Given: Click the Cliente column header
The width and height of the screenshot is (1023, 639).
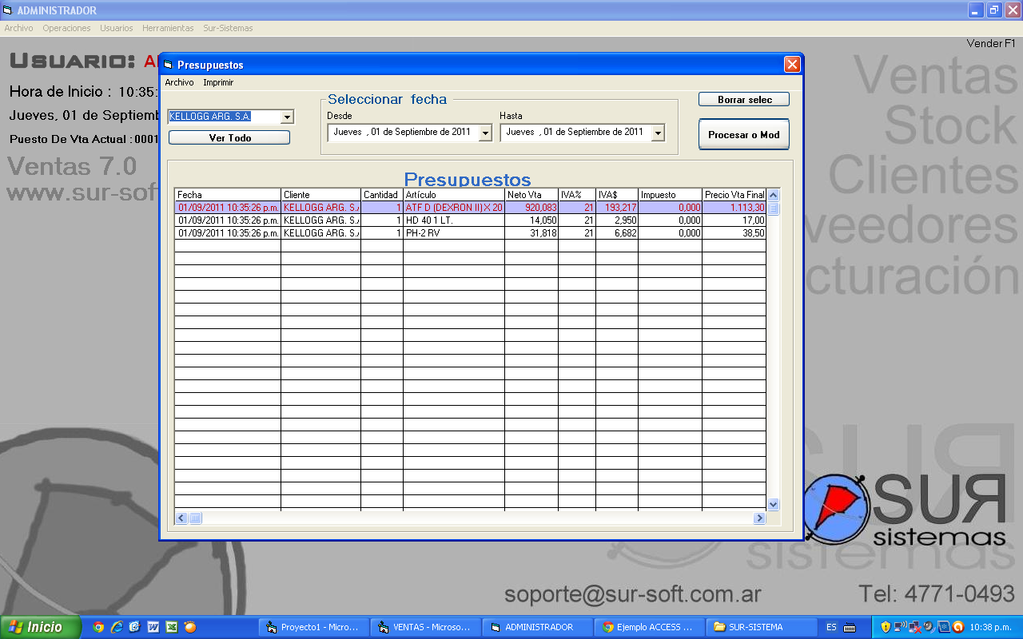Looking at the screenshot, I should tap(320, 195).
